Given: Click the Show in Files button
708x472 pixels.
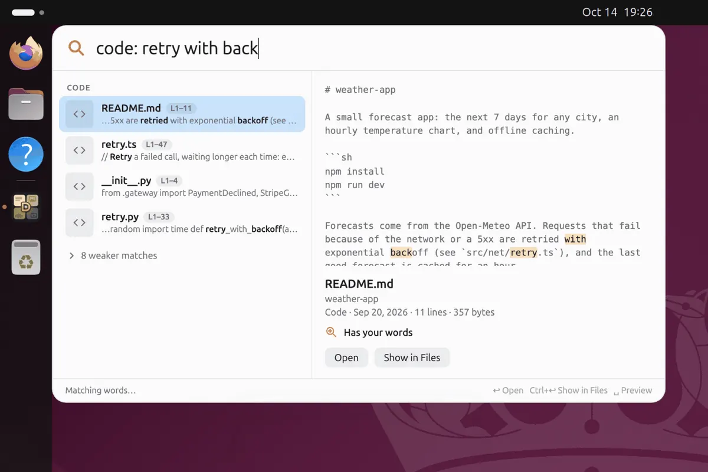Looking at the screenshot, I should [x=412, y=358].
